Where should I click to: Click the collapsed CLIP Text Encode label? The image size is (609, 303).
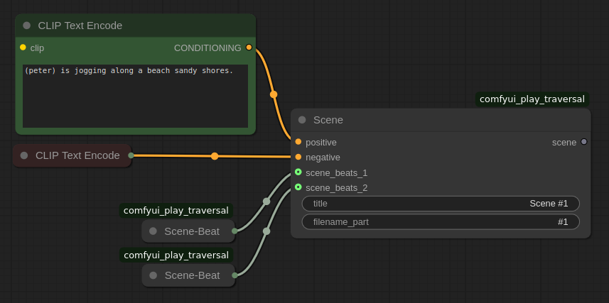77,155
